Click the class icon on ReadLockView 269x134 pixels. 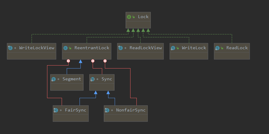[x=120, y=48]
